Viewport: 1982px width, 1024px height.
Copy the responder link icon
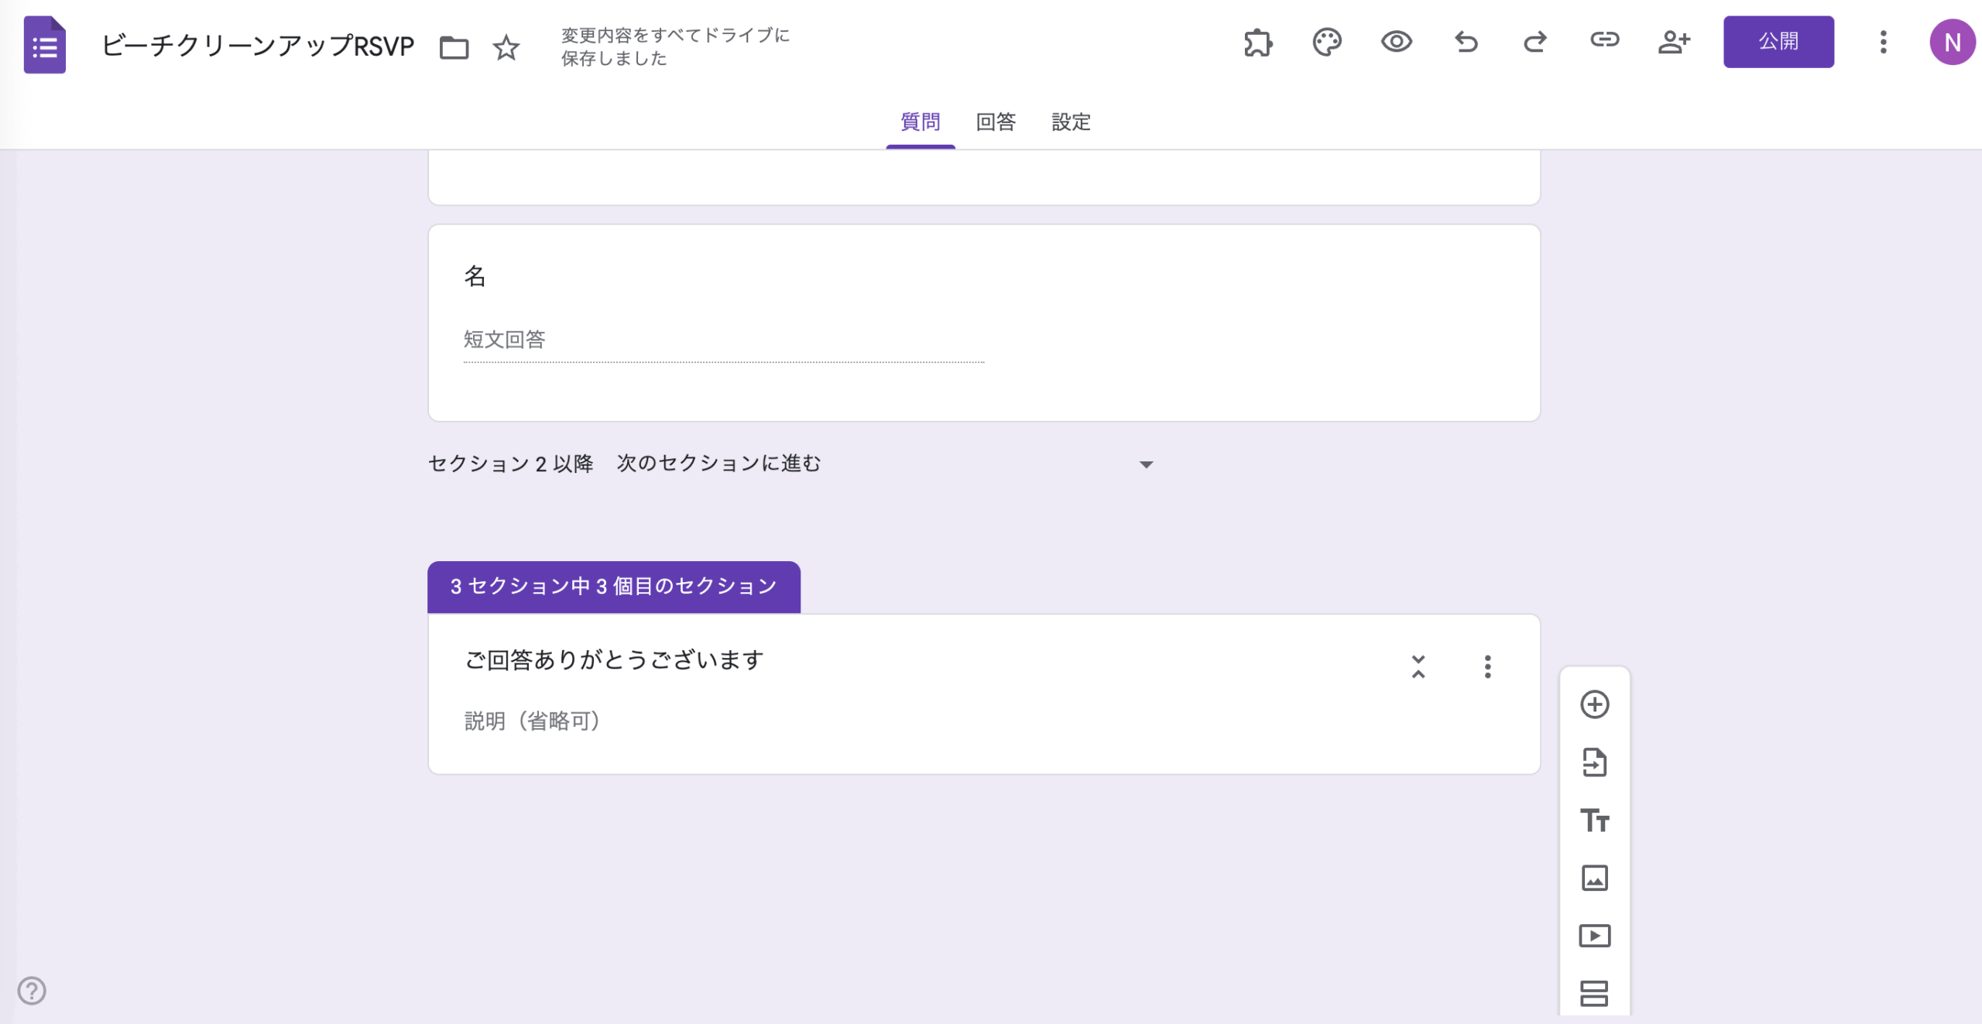(x=1604, y=40)
